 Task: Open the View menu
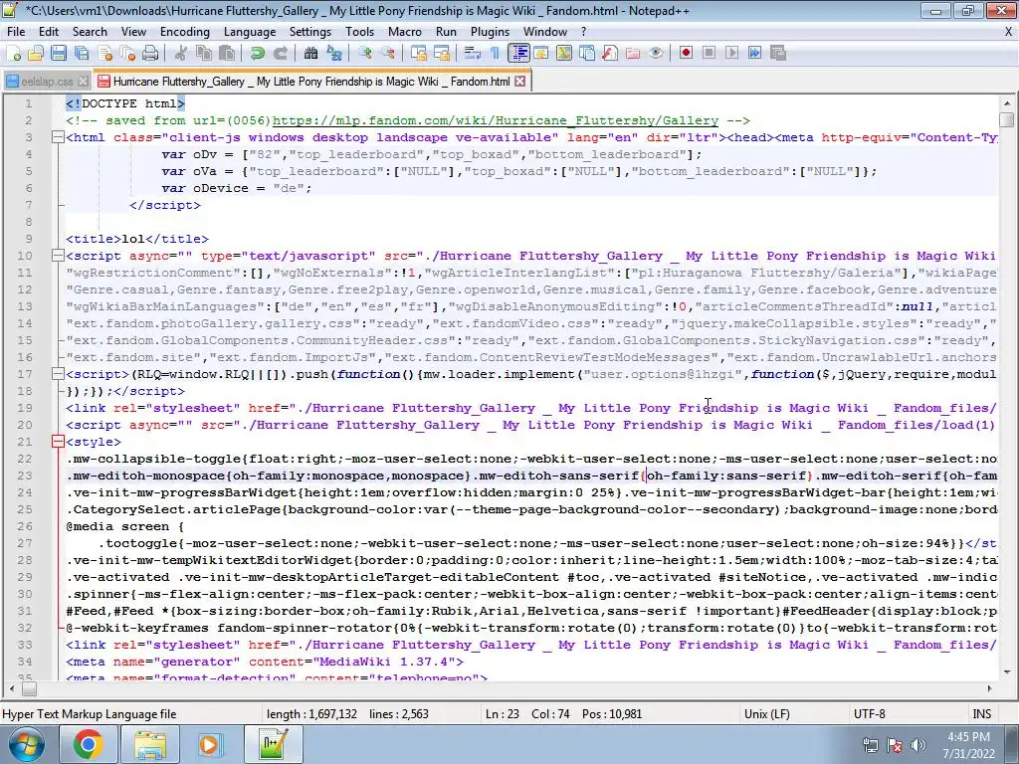tap(133, 32)
